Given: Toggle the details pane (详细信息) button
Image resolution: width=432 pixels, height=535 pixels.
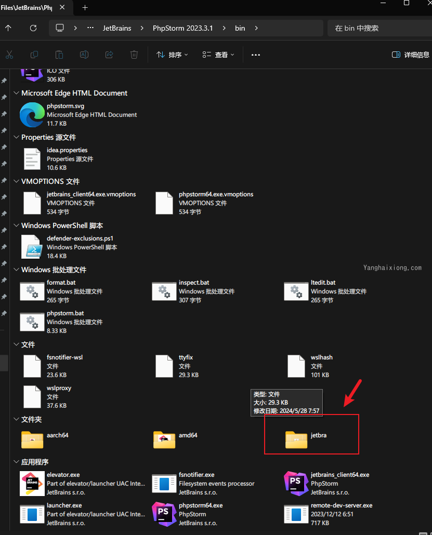Looking at the screenshot, I should pos(411,55).
